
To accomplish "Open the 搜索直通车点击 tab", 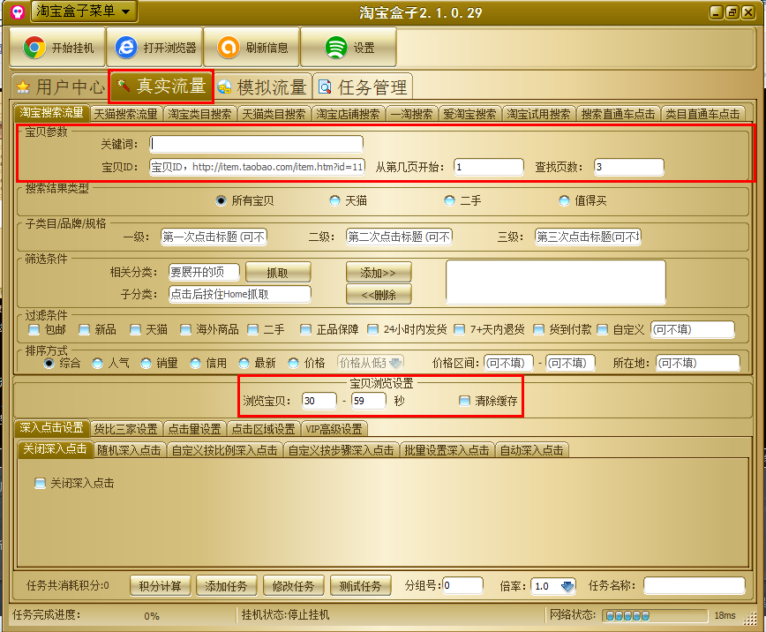I will click(x=619, y=114).
